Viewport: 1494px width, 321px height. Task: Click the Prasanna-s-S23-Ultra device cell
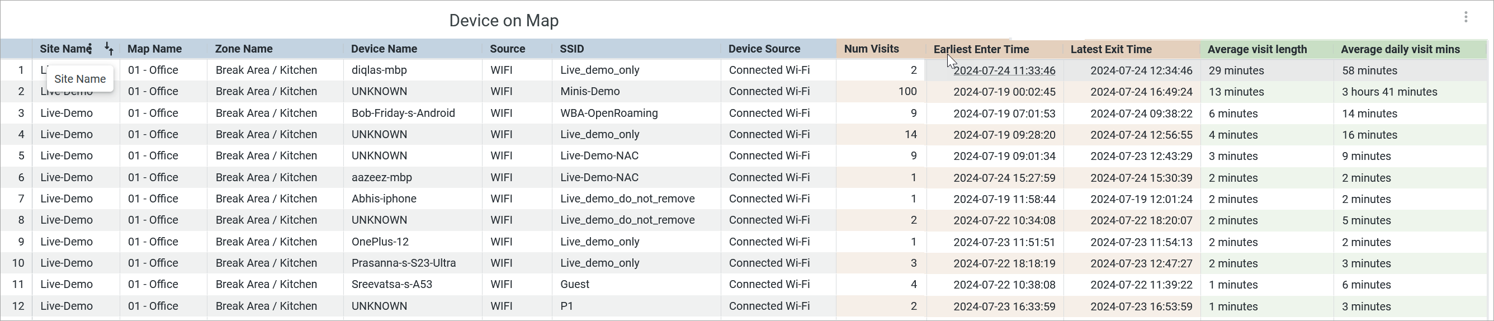404,263
